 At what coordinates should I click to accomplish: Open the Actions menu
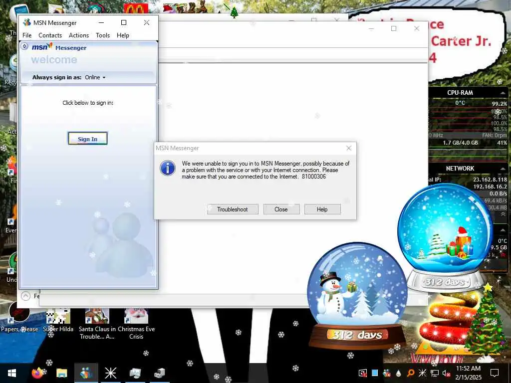(79, 35)
